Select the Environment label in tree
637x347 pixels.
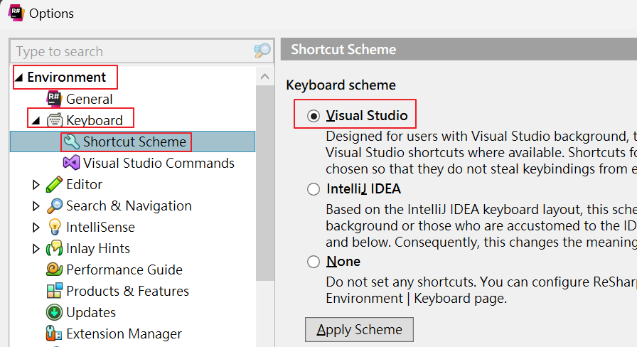pyautogui.click(x=66, y=78)
